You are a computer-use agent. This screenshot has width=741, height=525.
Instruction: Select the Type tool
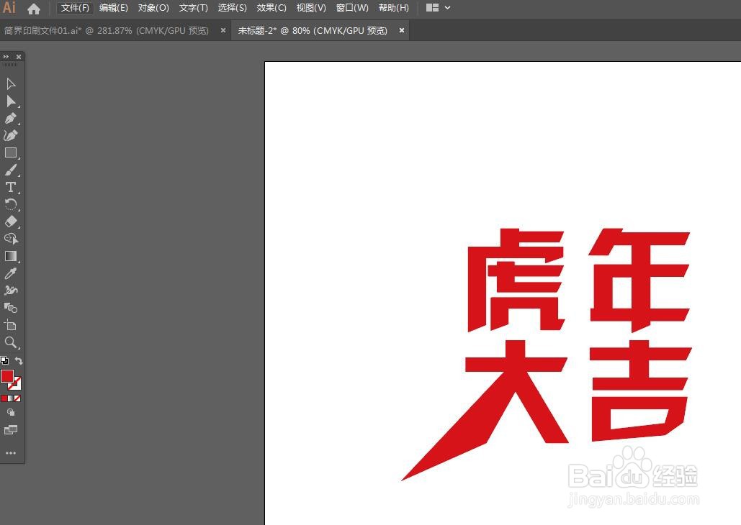[11, 187]
